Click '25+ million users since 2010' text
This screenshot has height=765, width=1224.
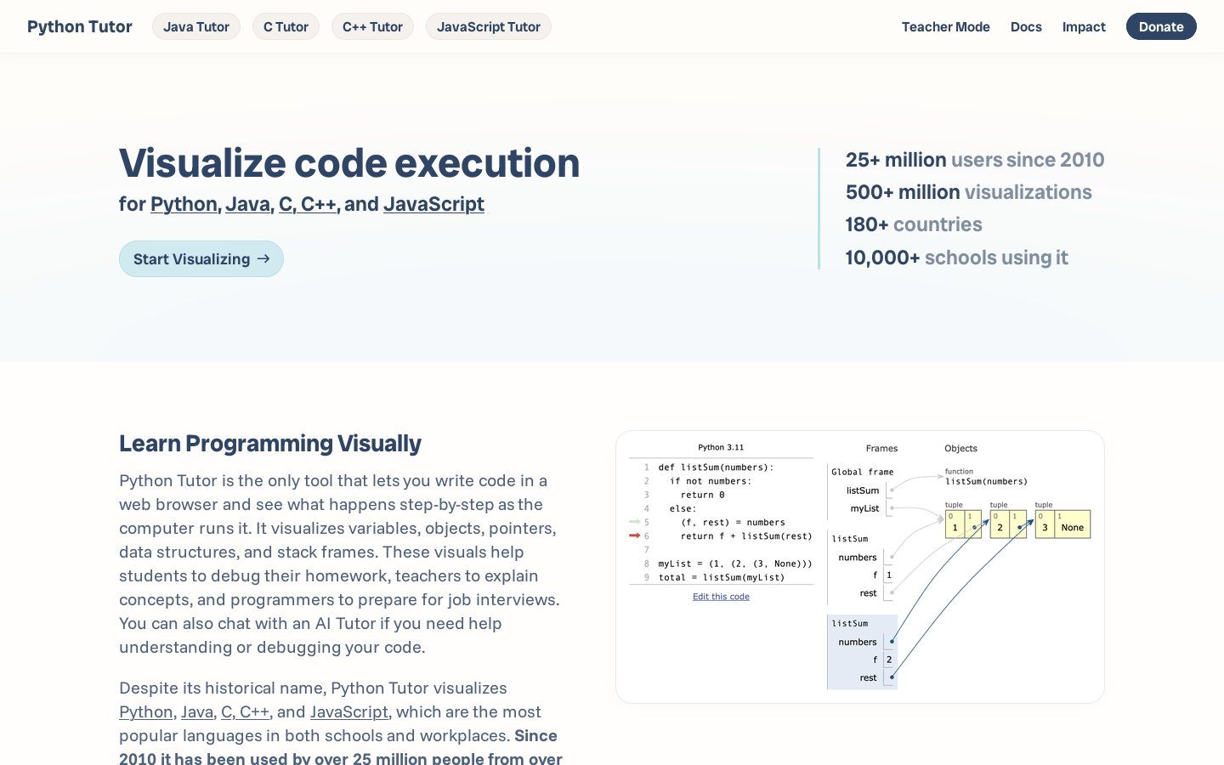click(975, 160)
